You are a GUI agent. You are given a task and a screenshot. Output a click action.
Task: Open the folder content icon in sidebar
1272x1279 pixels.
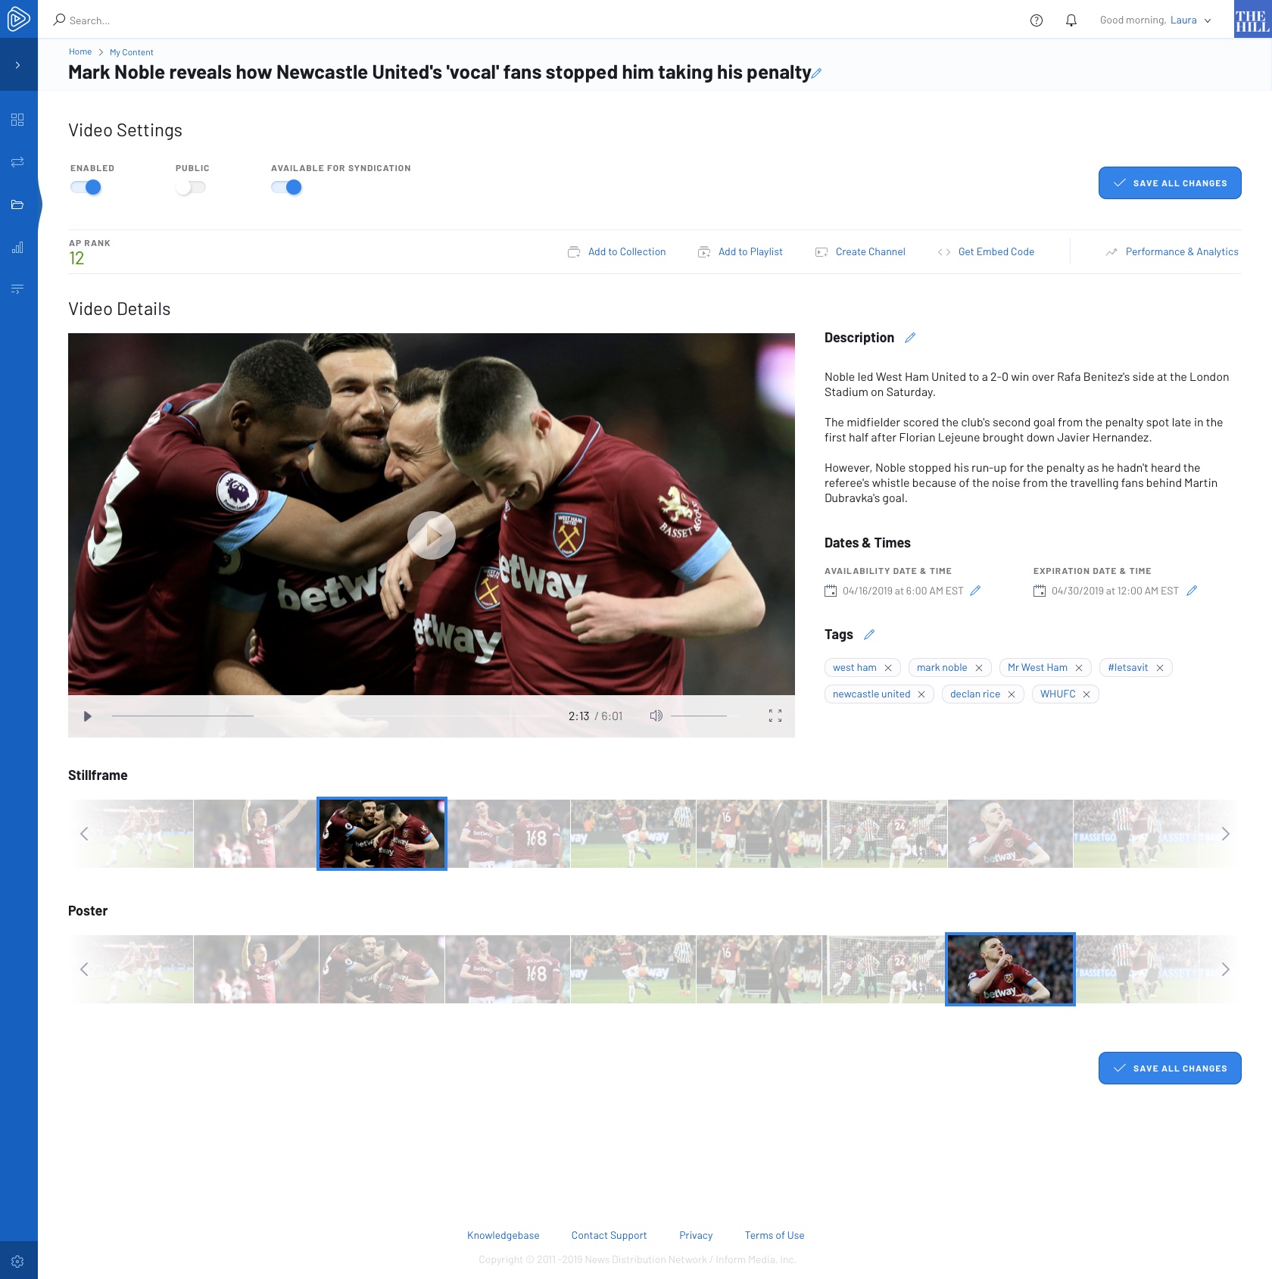tap(17, 204)
